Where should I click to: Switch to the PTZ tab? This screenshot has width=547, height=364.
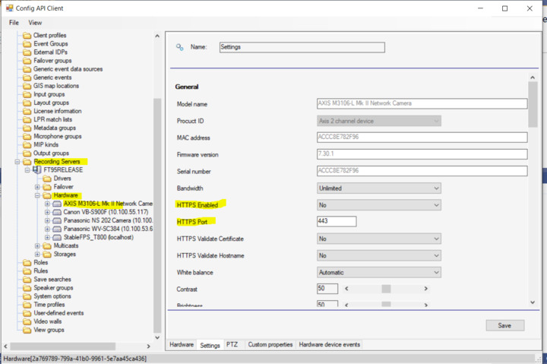coord(232,345)
